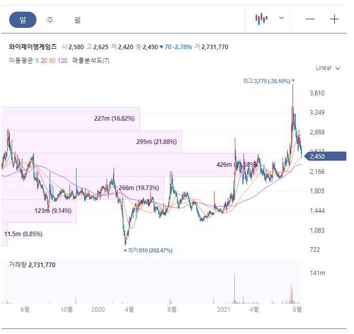This screenshot has width=354, height=334.
Task: Zoom out with the minus icon
Action: click(x=310, y=19)
